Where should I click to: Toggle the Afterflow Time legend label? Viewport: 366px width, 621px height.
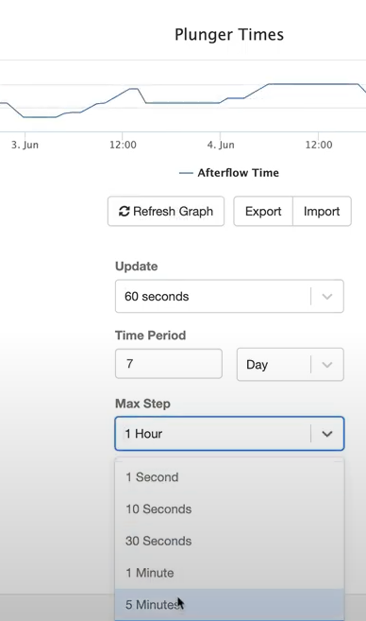click(x=239, y=173)
